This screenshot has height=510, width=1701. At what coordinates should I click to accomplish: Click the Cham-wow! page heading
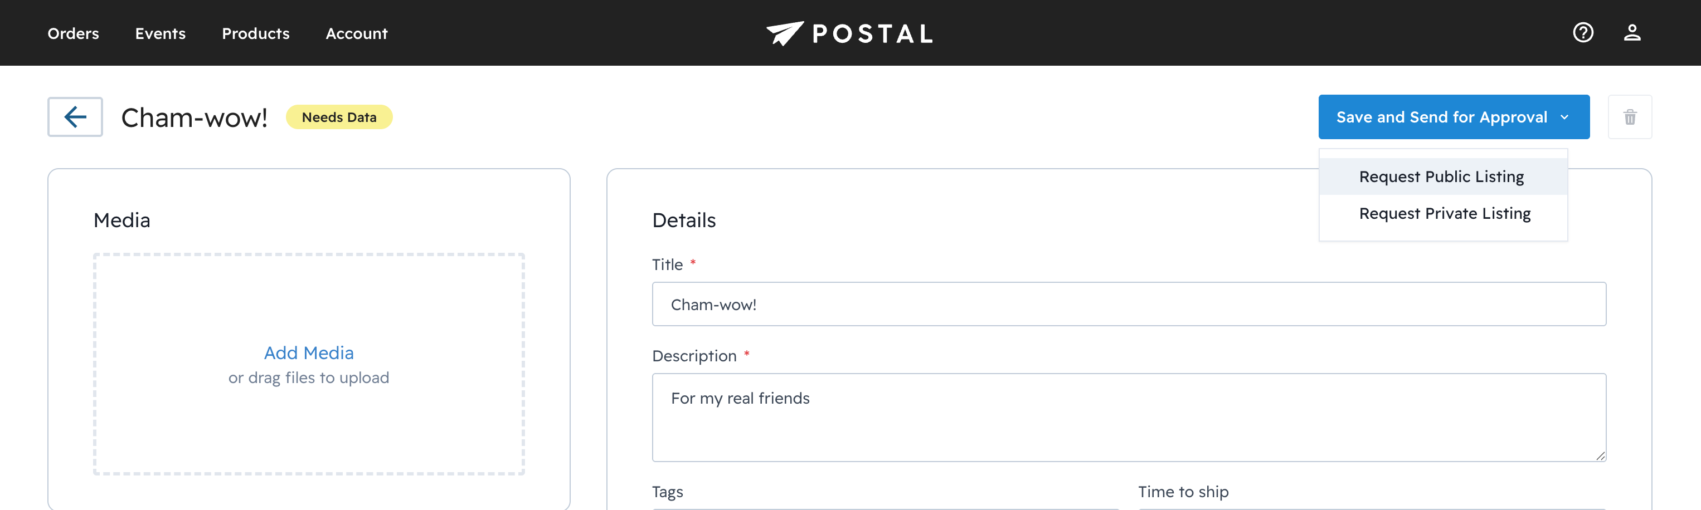click(194, 118)
